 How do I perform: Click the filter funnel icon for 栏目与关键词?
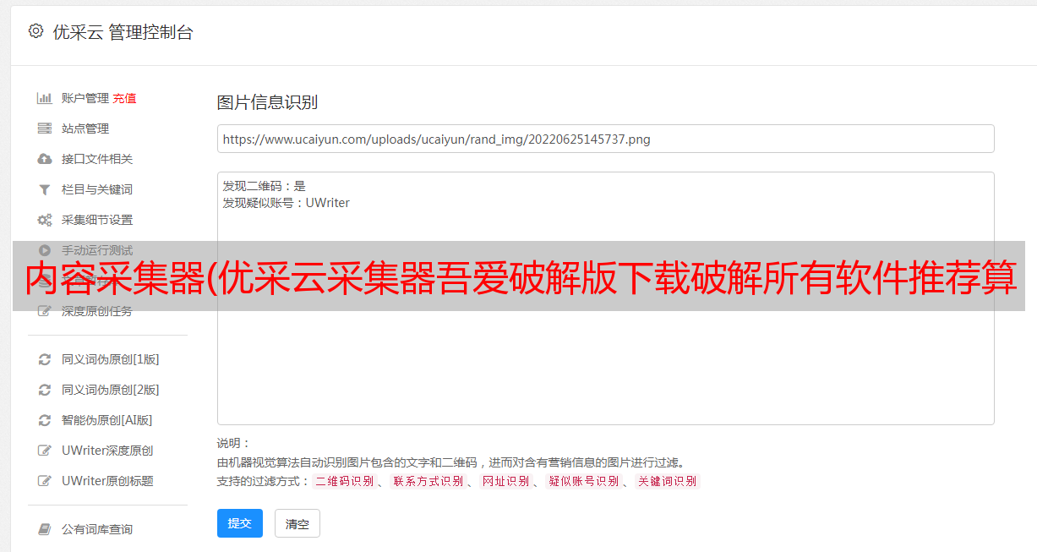(45, 189)
